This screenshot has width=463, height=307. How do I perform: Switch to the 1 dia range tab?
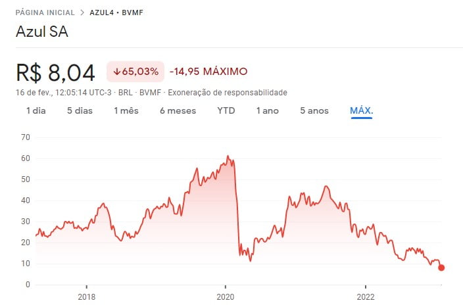[x=36, y=110]
